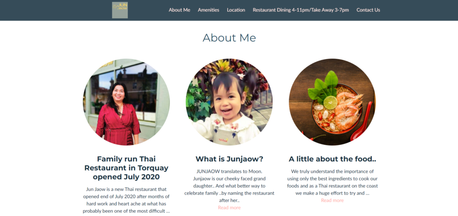Click the About Me page title

pos(229,38)
